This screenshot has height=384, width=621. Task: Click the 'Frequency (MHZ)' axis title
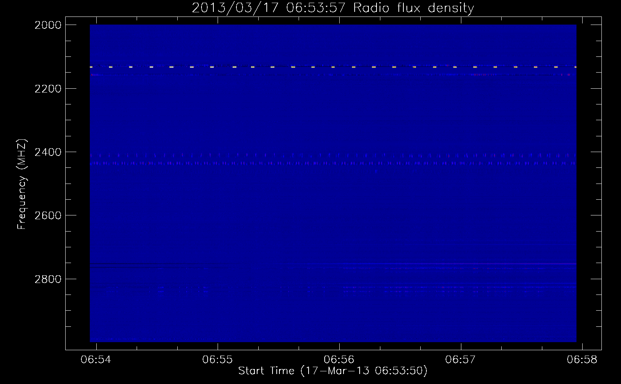pyautogui.click(x=22, y=184)
